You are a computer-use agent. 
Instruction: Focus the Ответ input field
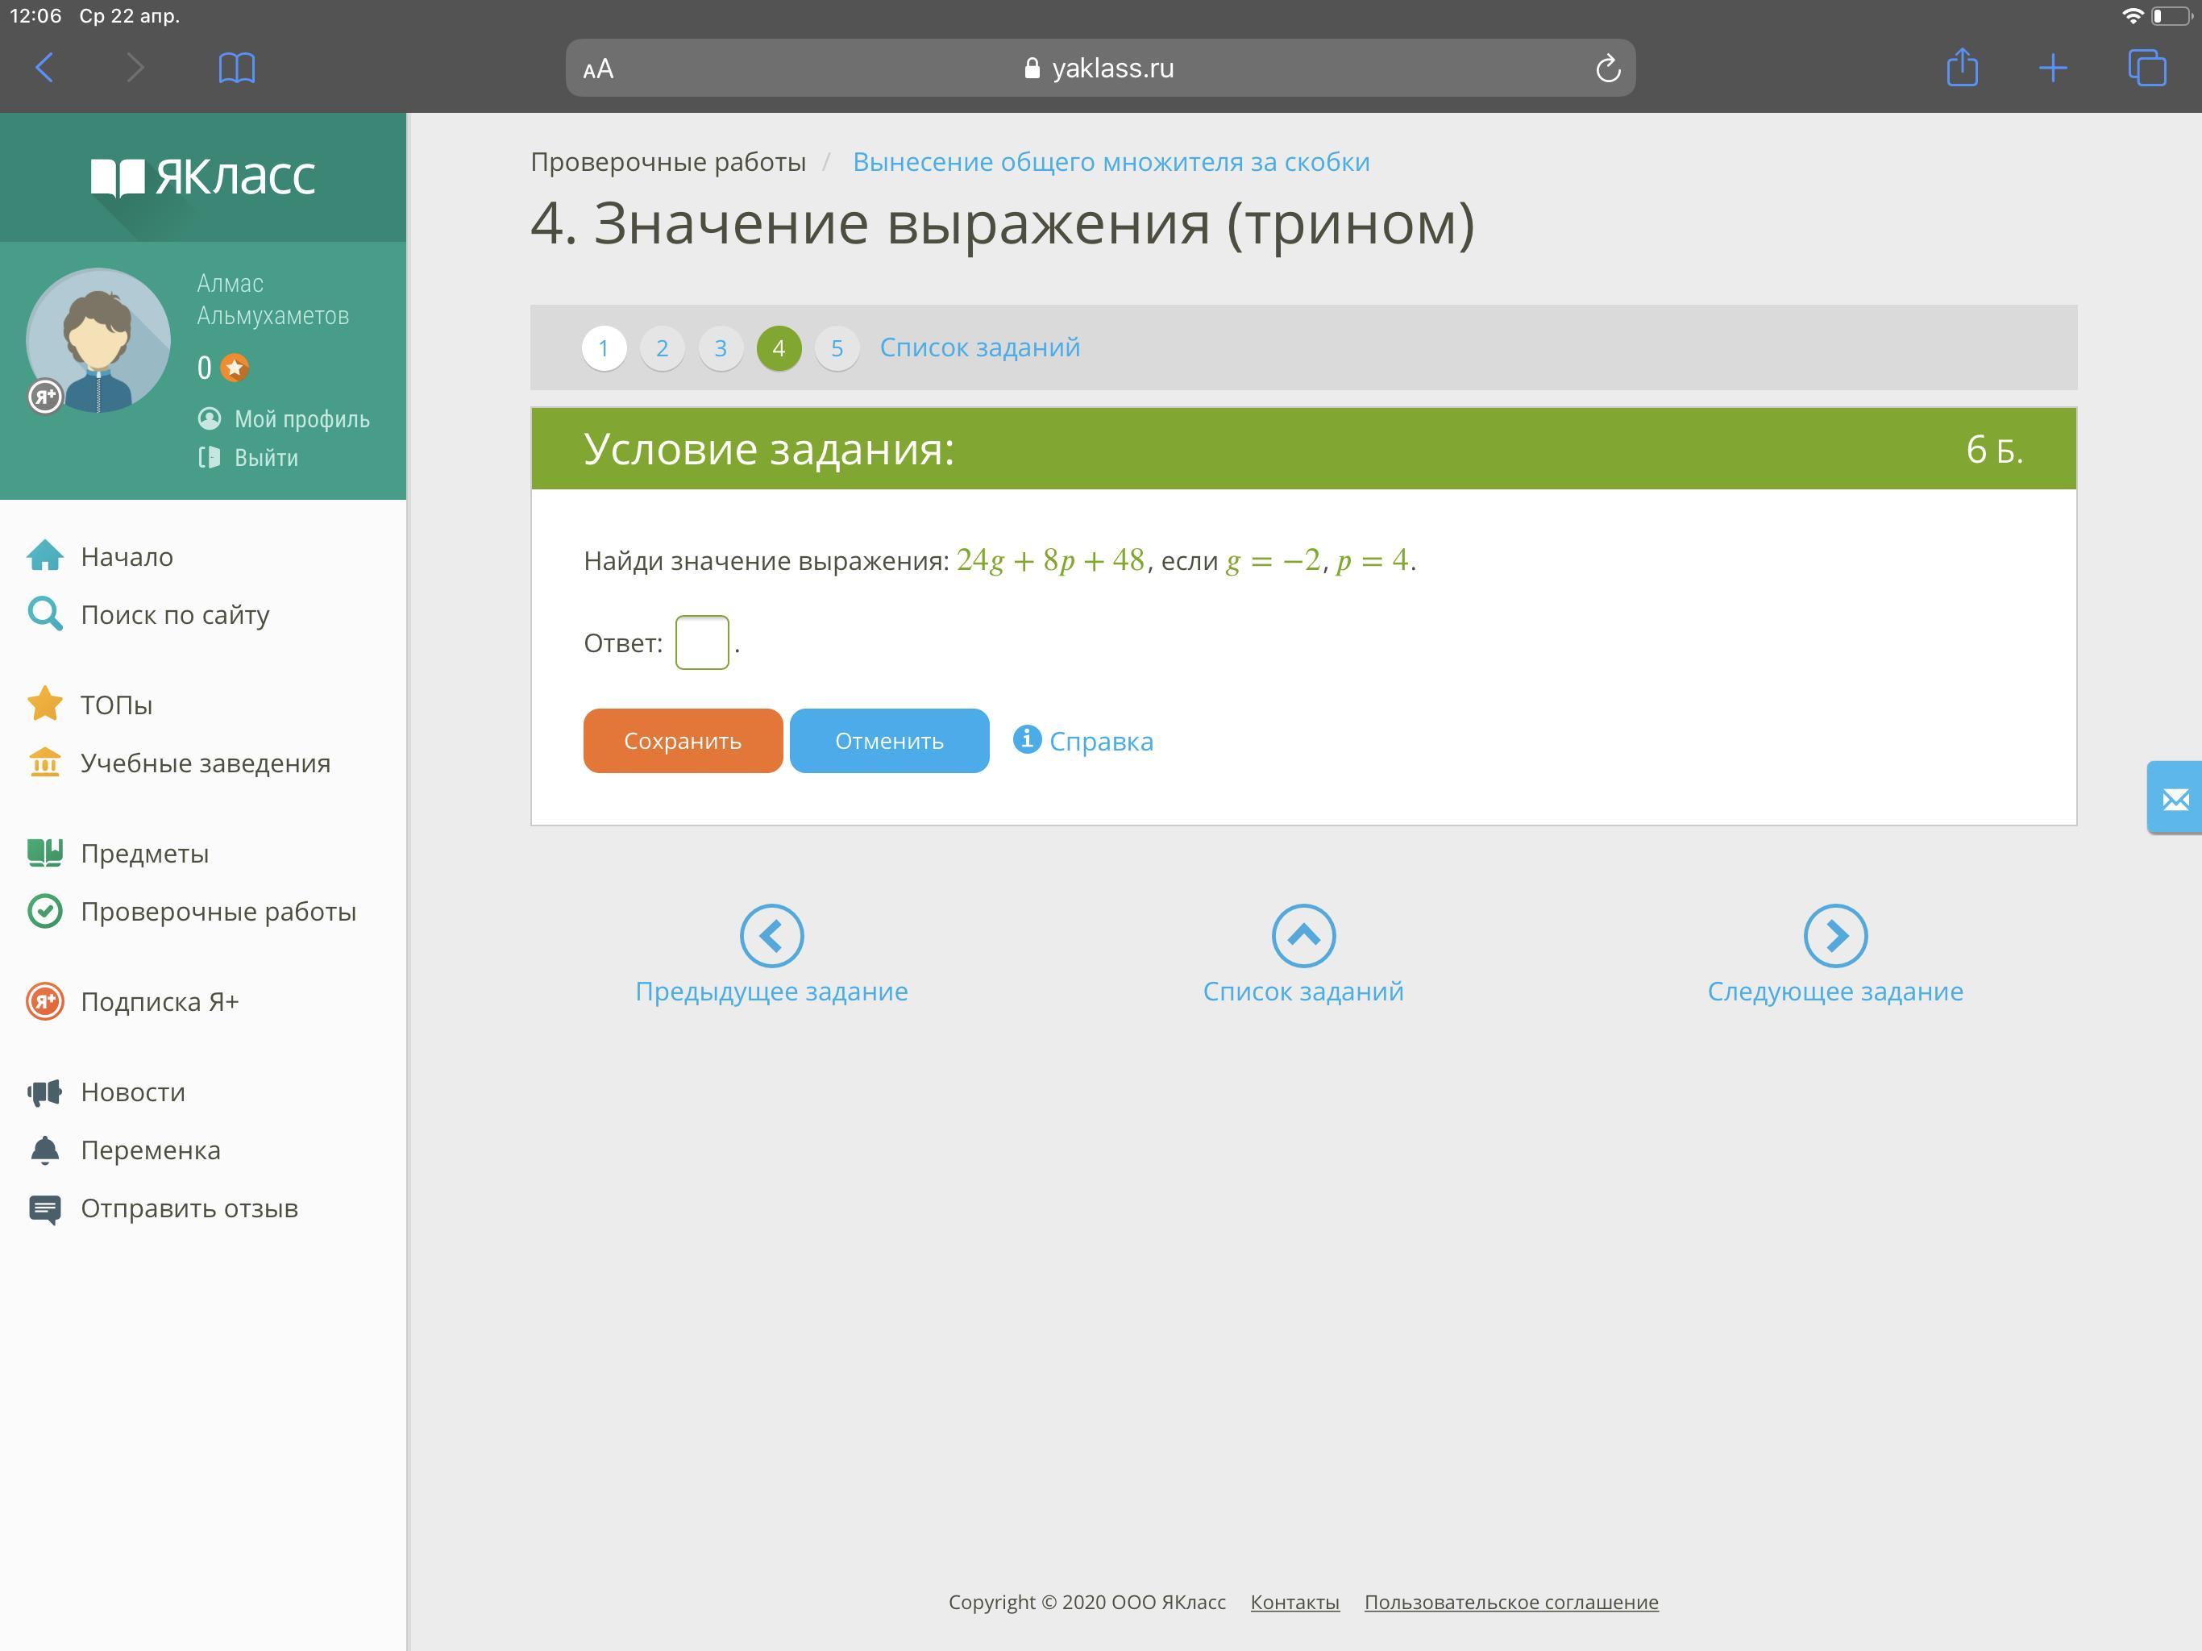coord(702,643)
